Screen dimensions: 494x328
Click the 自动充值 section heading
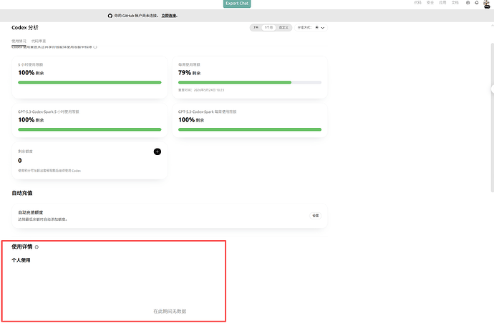[22, 193]
